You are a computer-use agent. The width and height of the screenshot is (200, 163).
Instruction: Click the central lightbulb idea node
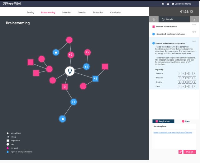[x=70, y=71]
